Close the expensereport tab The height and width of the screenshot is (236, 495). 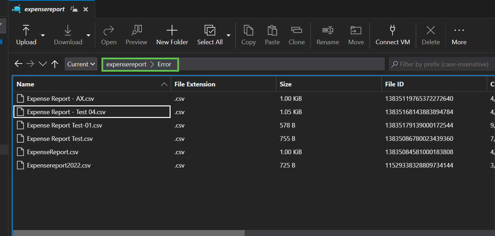pos(86,9)
